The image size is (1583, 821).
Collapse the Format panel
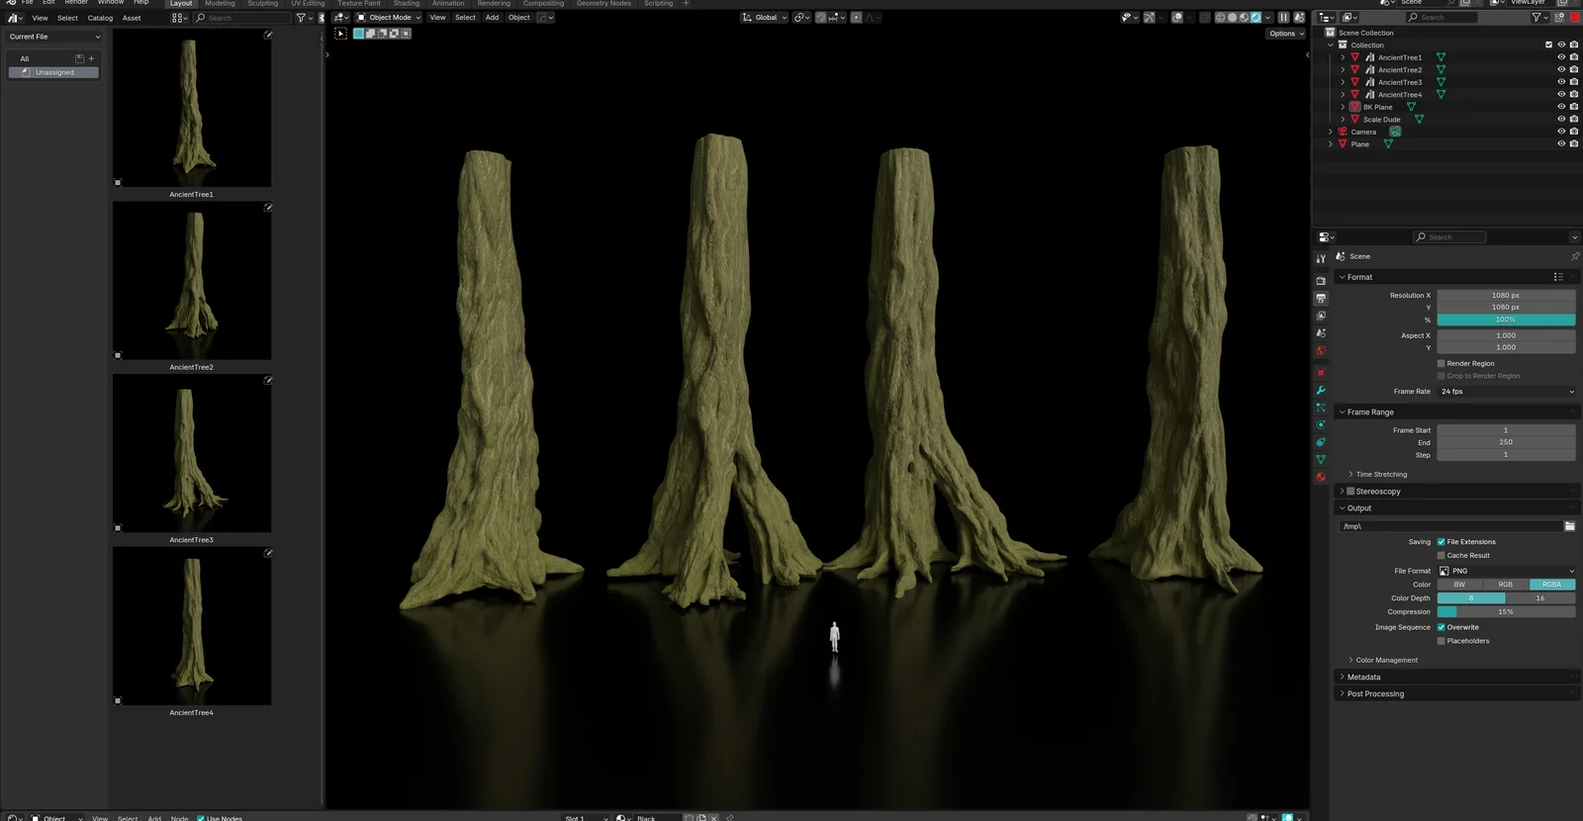1342,277
